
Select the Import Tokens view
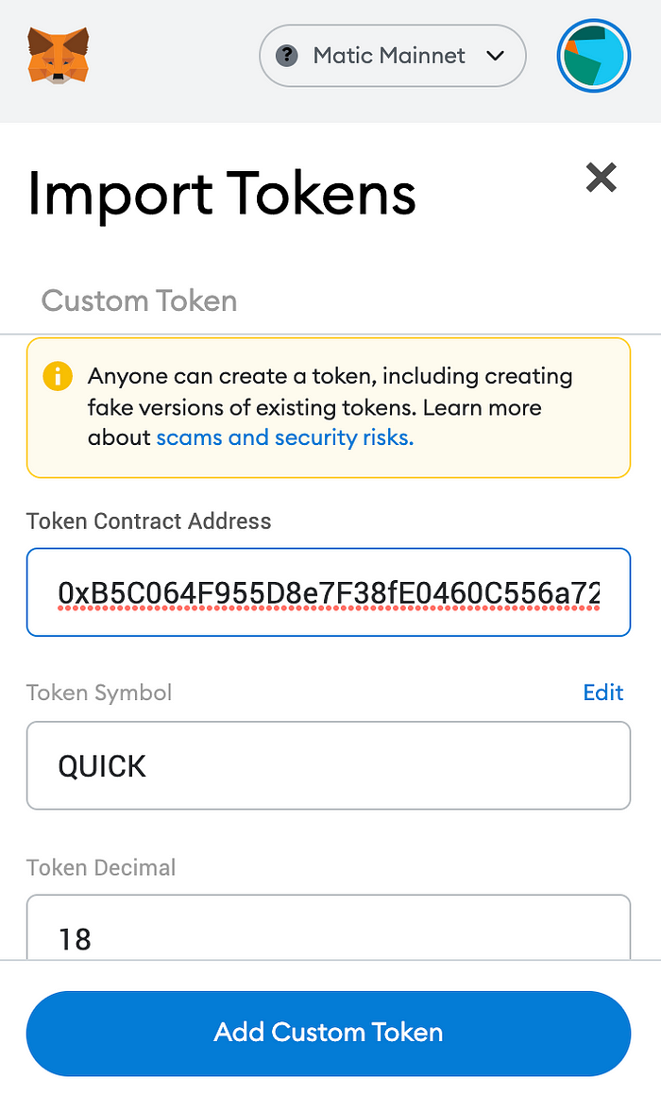pyautogui.click(x=221, y=194)
